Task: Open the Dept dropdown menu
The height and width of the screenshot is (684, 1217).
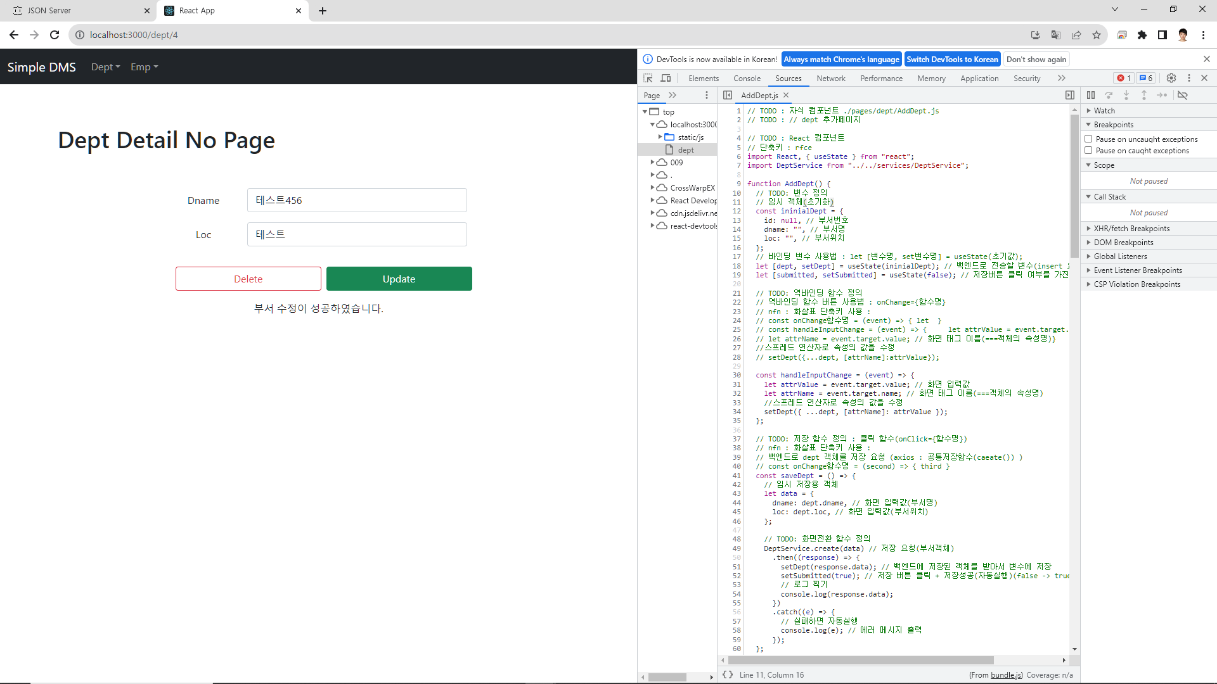Action: point(105,67)
